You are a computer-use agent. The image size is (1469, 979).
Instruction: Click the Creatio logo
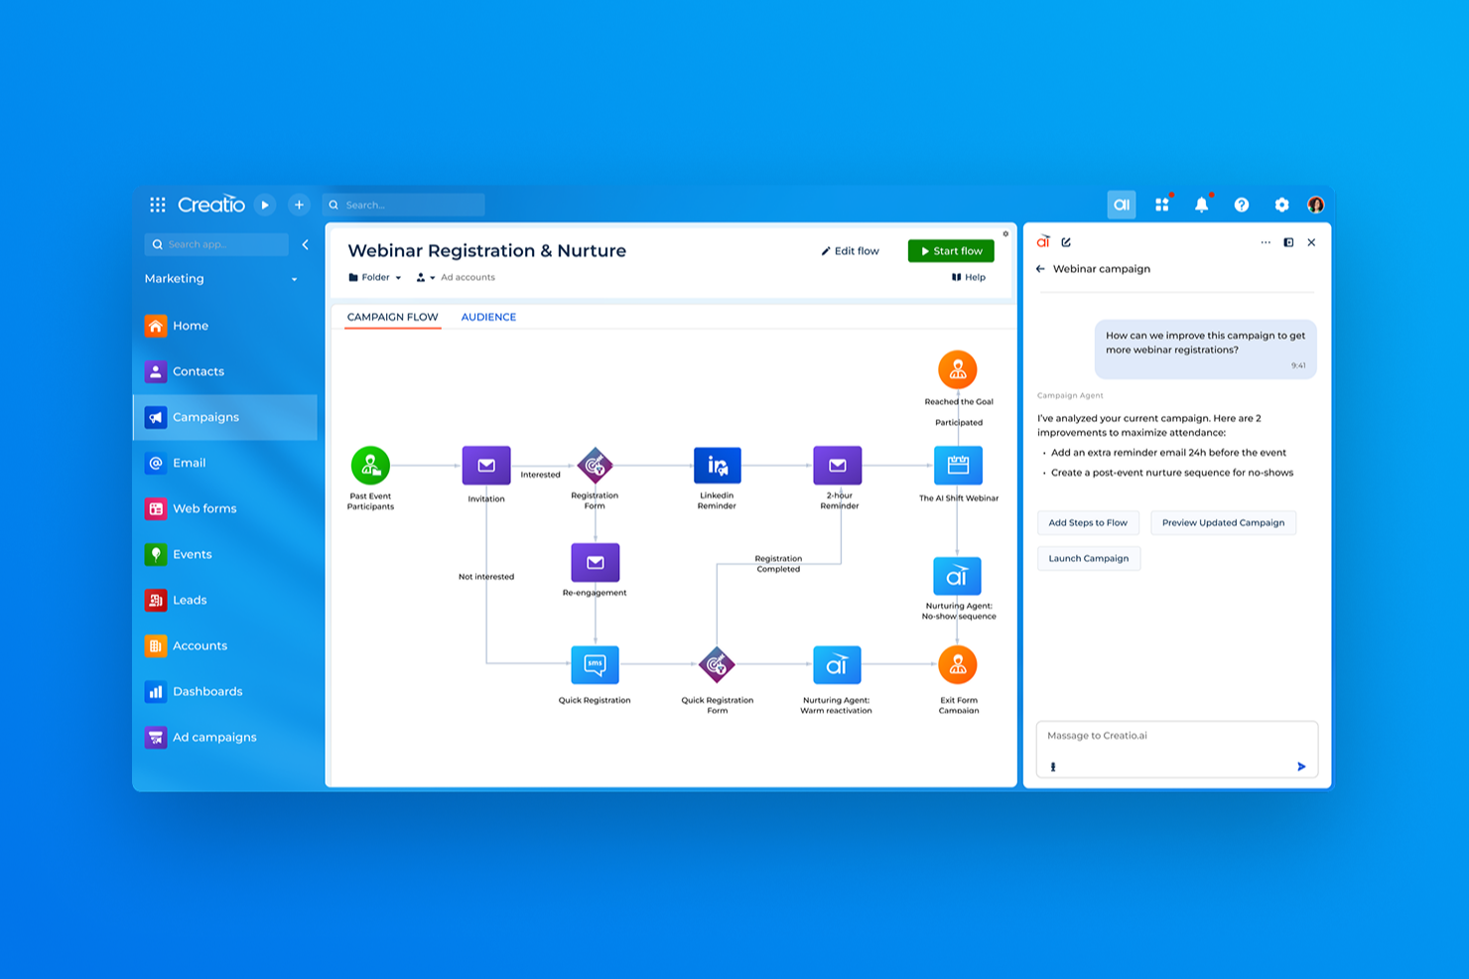pos(211,205)
